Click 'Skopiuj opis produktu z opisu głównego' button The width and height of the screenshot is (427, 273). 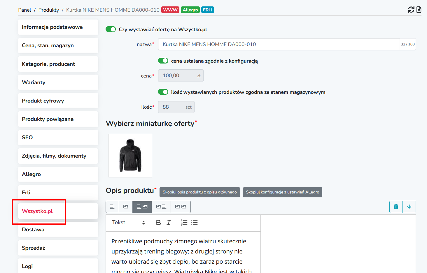coord(200,192)
